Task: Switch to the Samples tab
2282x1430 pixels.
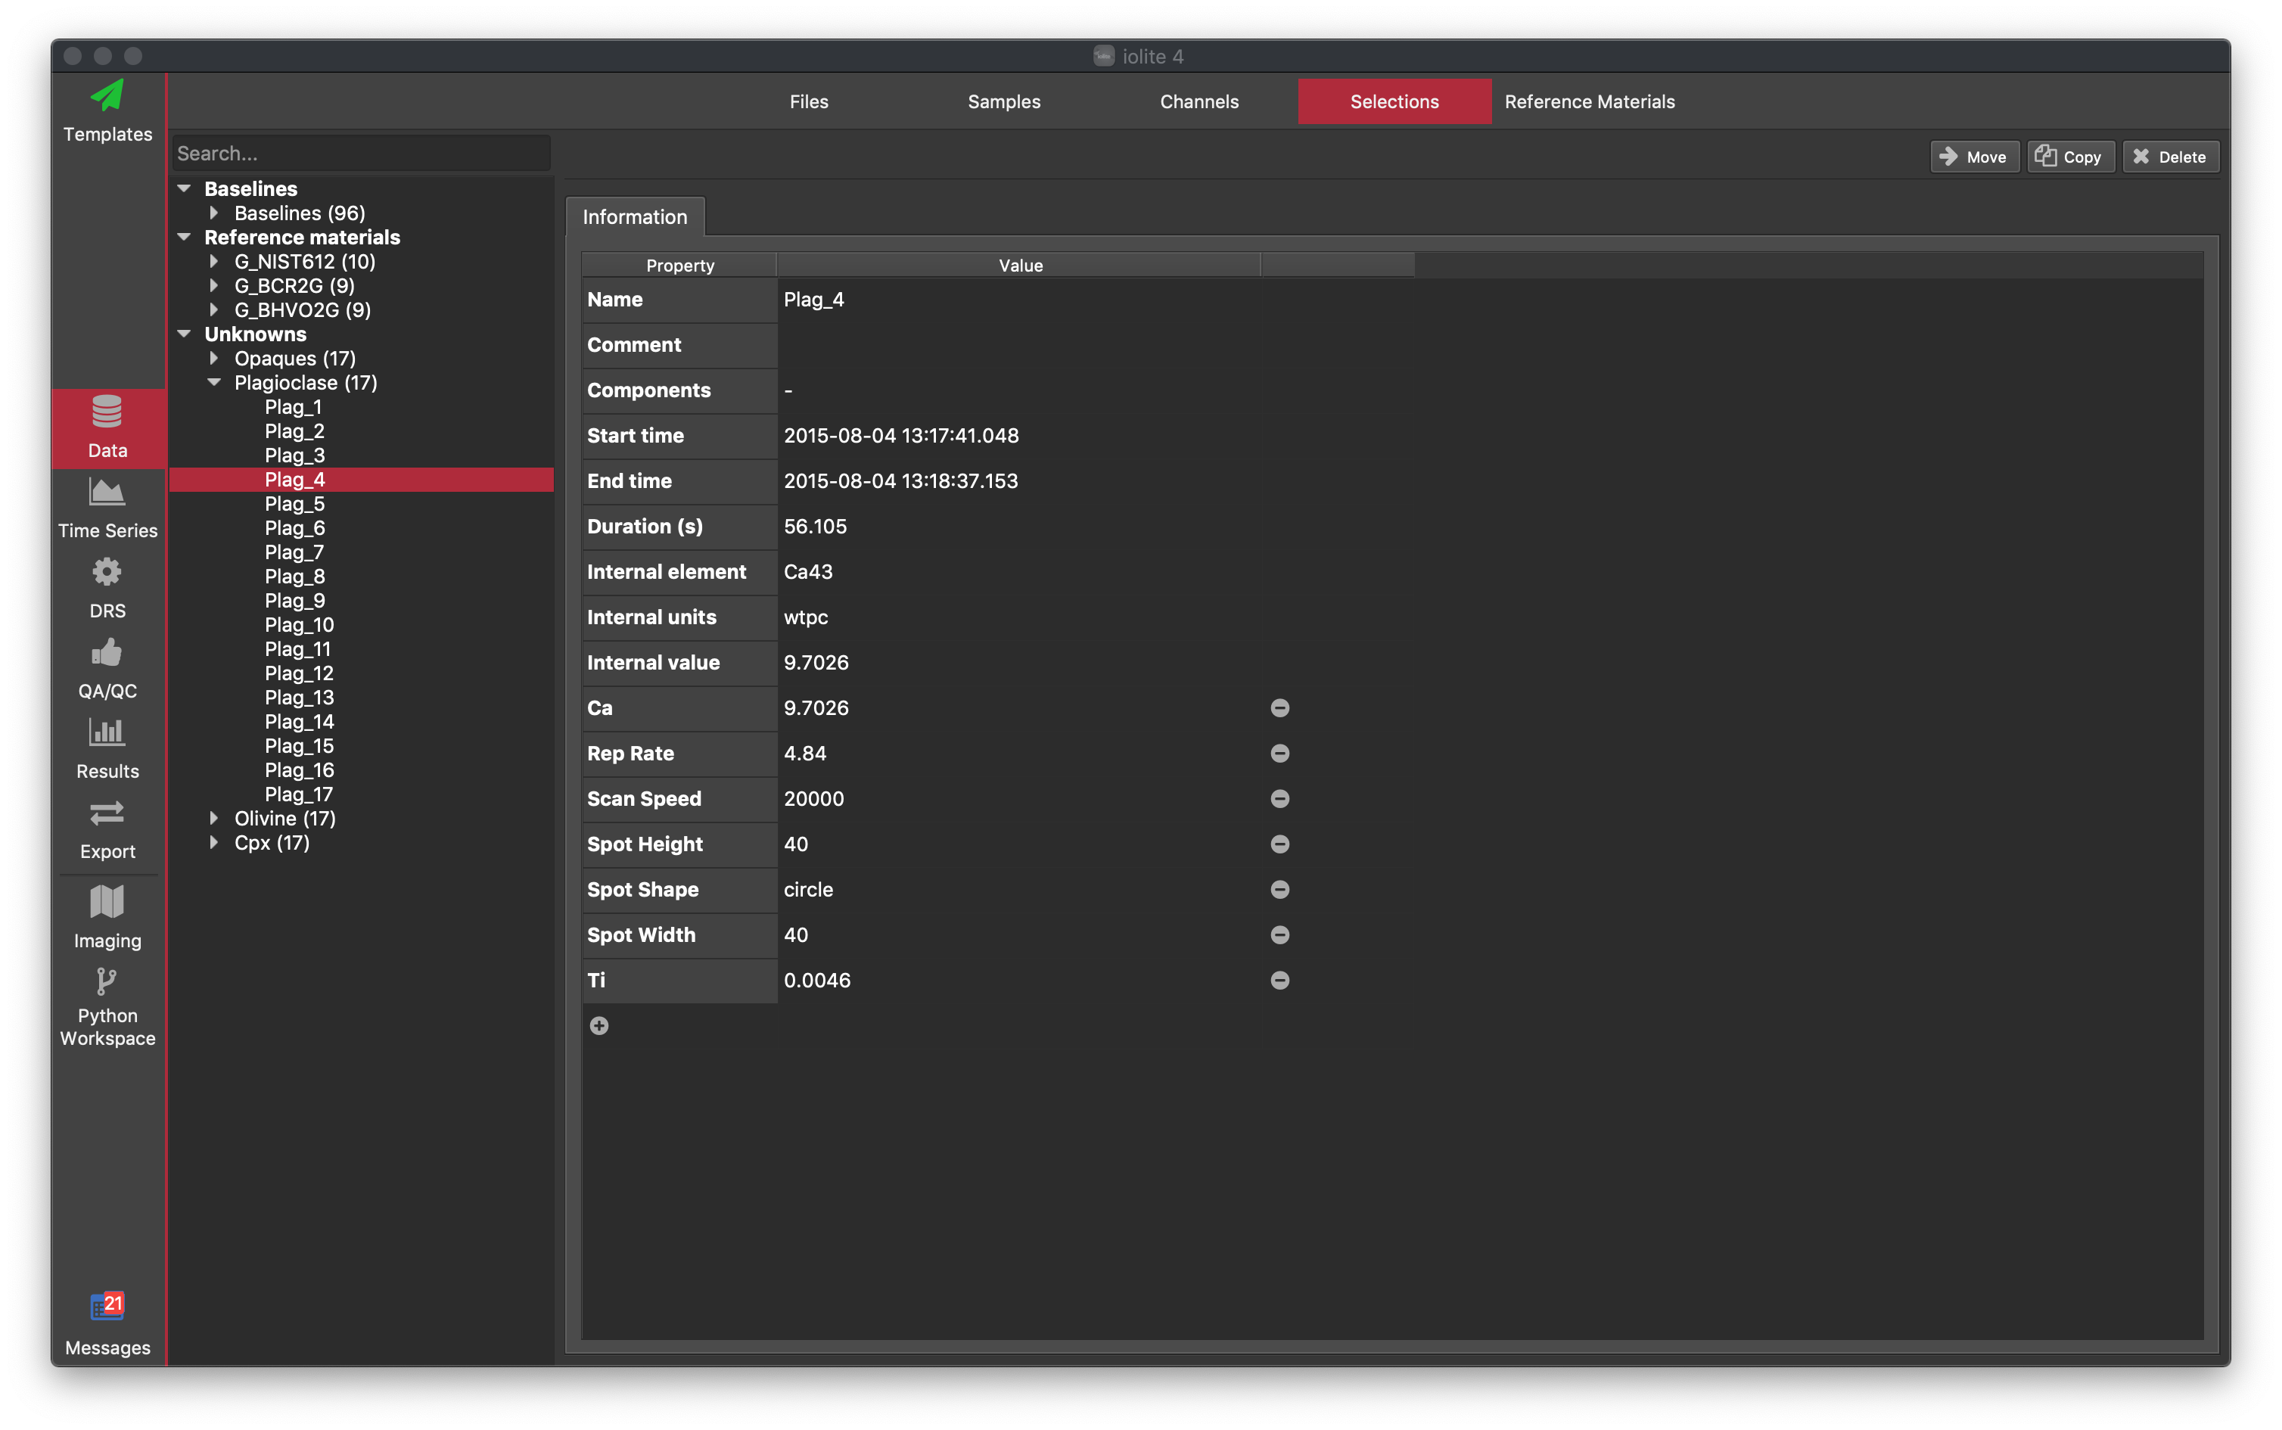Action: (x=1003, y=101)
